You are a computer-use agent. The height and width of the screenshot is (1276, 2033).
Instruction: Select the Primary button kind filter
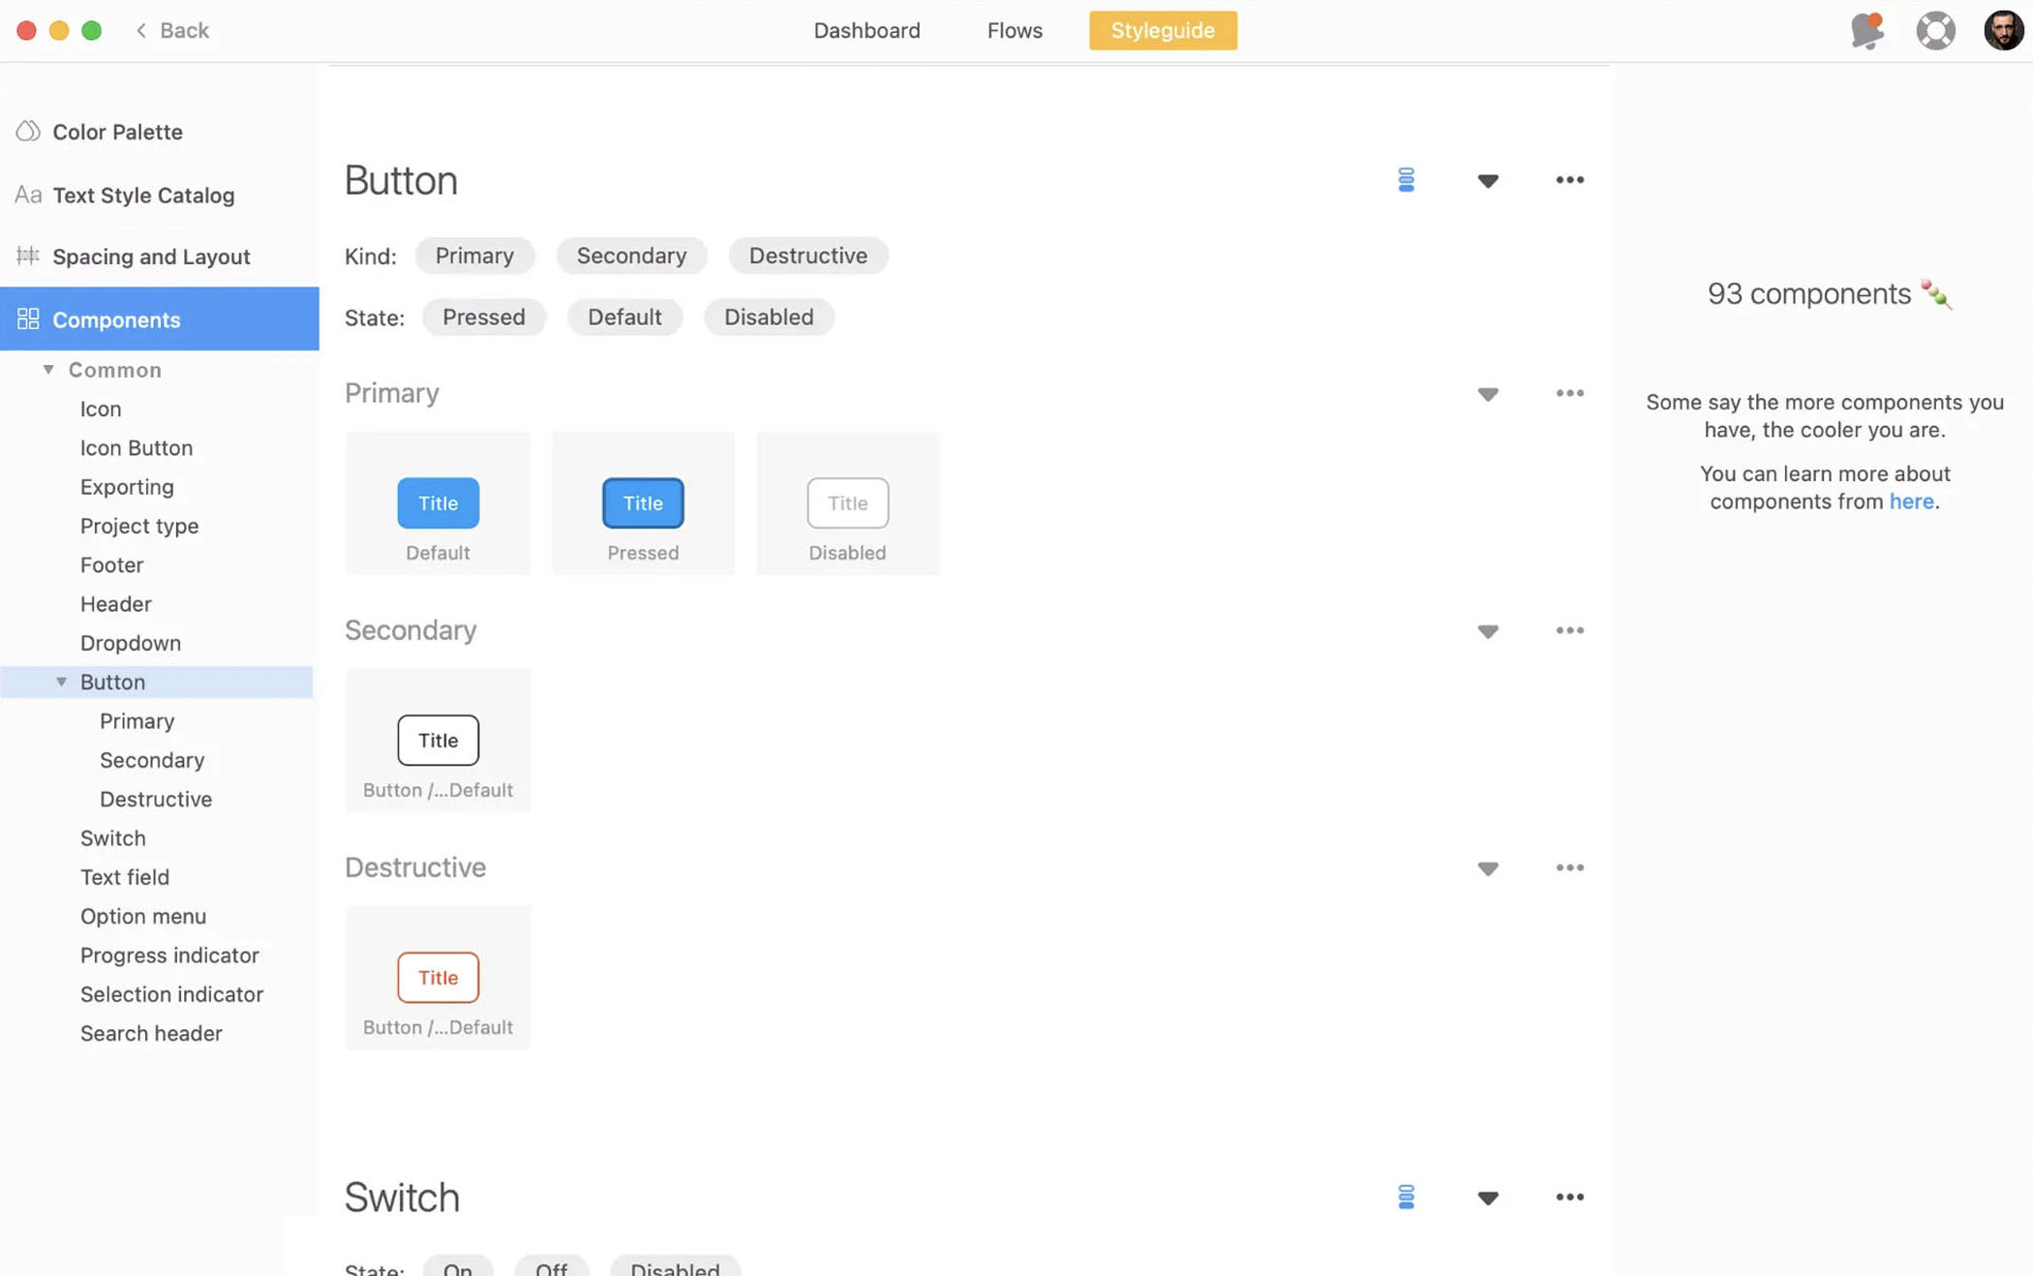pyautogui.click(x=473, y=255)
